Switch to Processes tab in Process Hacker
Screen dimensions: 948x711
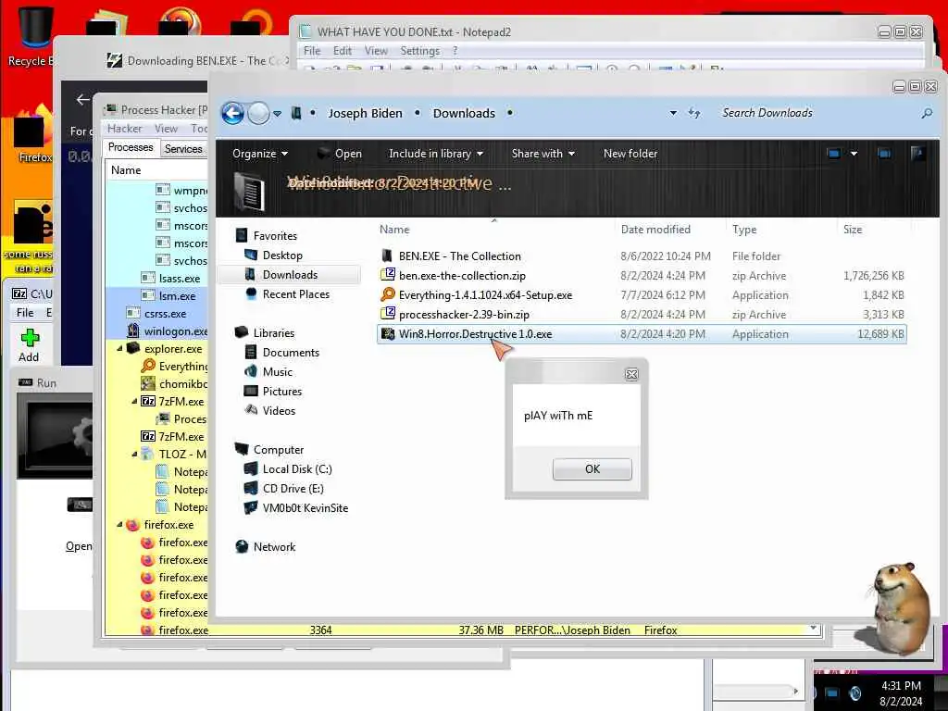pos(131,147)
